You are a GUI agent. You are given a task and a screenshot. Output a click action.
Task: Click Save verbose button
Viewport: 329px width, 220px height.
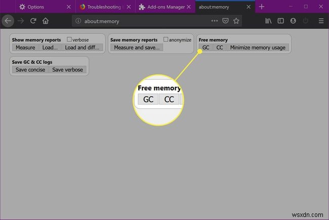(67, 70)
